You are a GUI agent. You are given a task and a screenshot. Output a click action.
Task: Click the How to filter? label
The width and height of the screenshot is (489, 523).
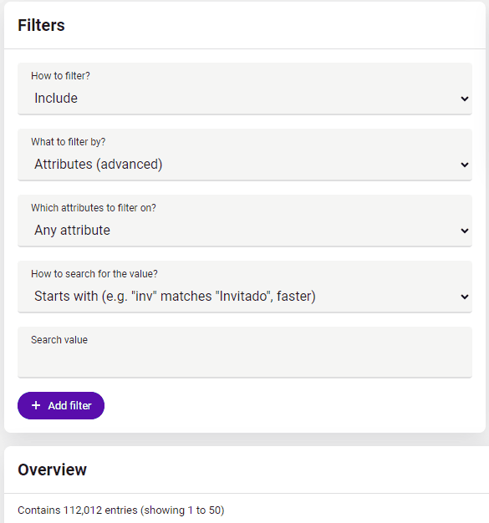pos(60,76)
